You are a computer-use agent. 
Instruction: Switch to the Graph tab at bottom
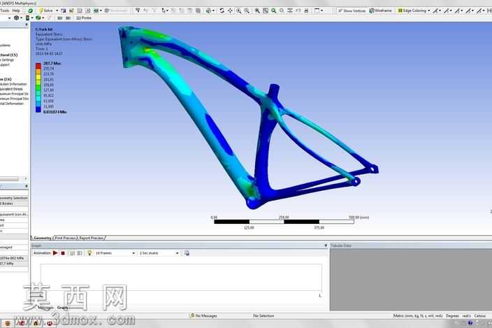coord(62,308)
